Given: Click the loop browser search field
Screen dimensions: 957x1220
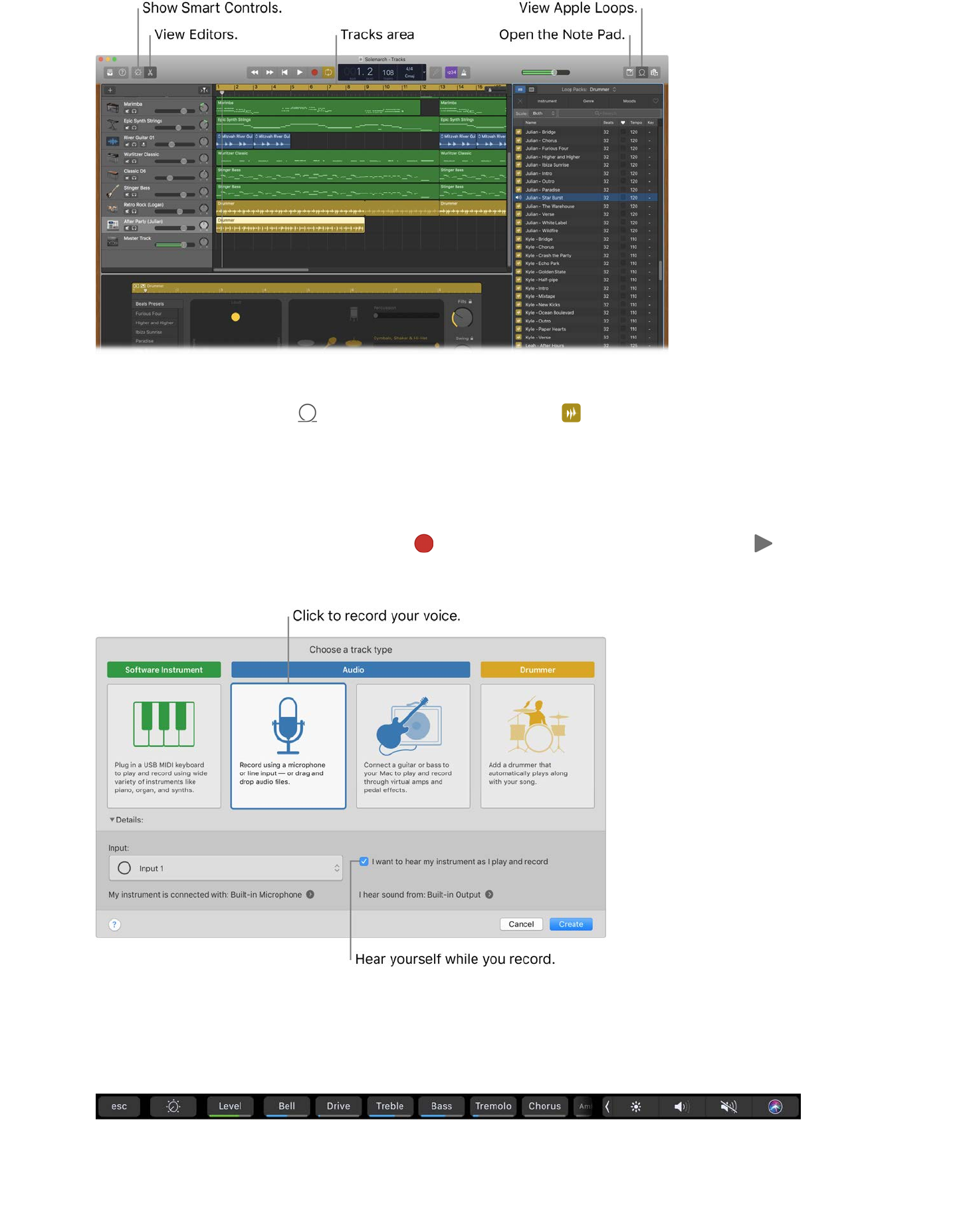Looking at the screenshot, I should [x=608, y=113].
